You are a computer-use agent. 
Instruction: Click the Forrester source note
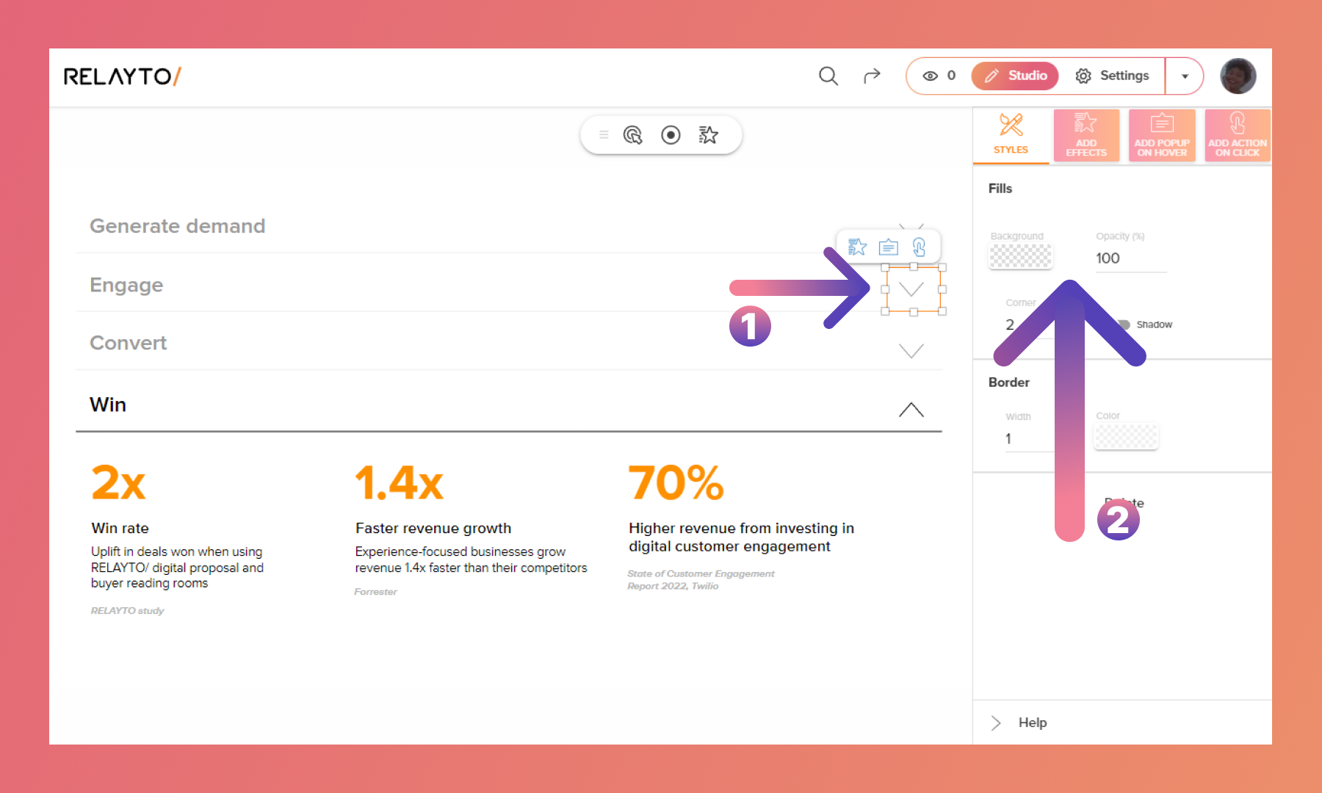[375, 592]
